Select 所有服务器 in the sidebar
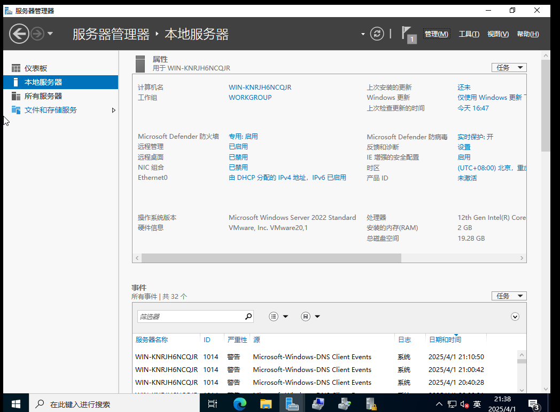The height and width of the screenshot is (412, 560). pos(61,96)
